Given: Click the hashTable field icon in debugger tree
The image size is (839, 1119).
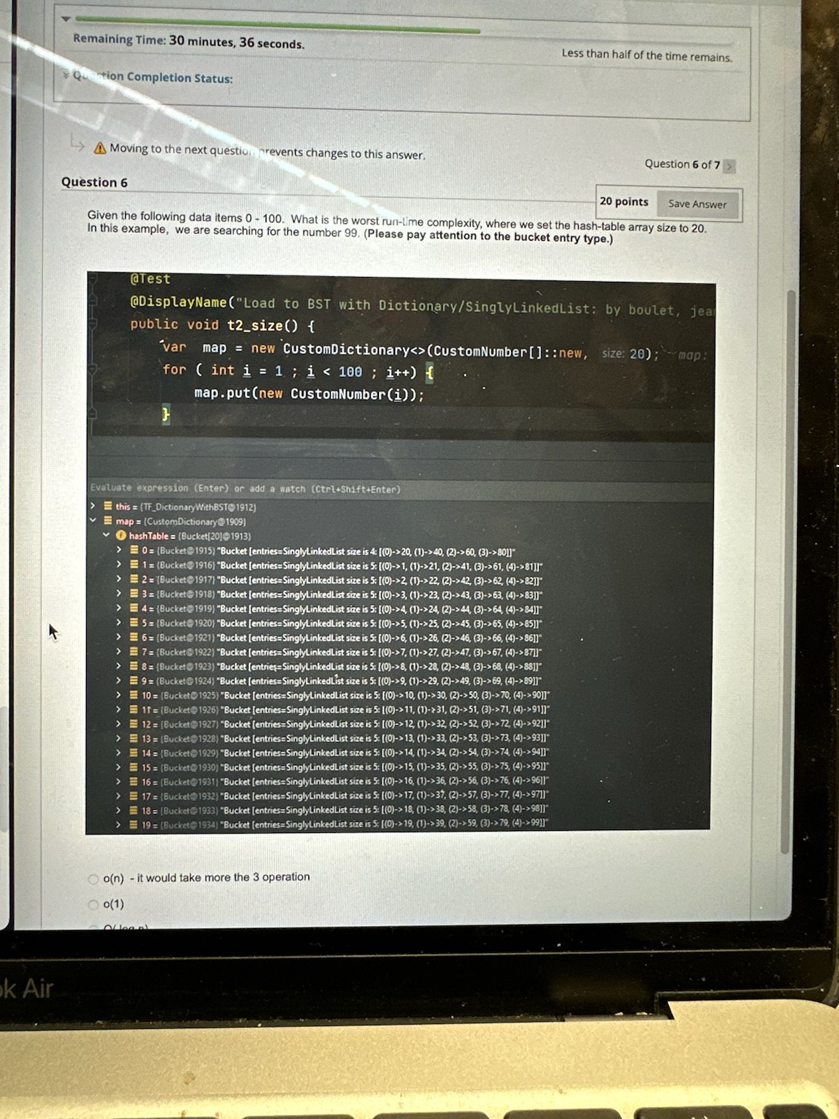Looking at the screenshot, I should [x=121, y=536].
